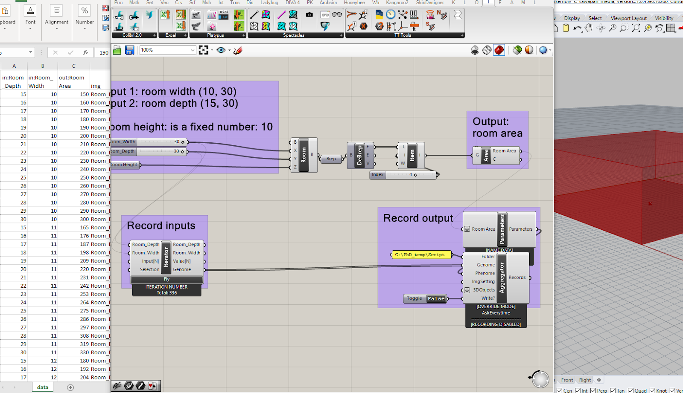Switch to Rhino Viewport Layout tab

click(x=628, y=18)
